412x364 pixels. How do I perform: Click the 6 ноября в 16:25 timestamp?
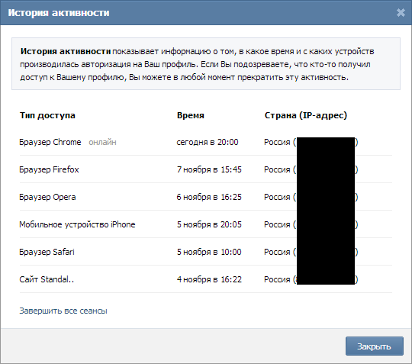tap(209, 197)
